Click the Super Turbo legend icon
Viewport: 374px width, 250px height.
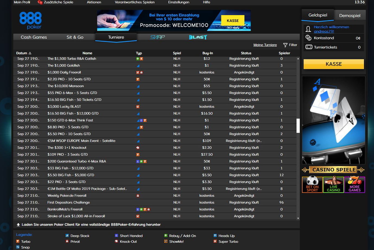click(x=215, y=241)
